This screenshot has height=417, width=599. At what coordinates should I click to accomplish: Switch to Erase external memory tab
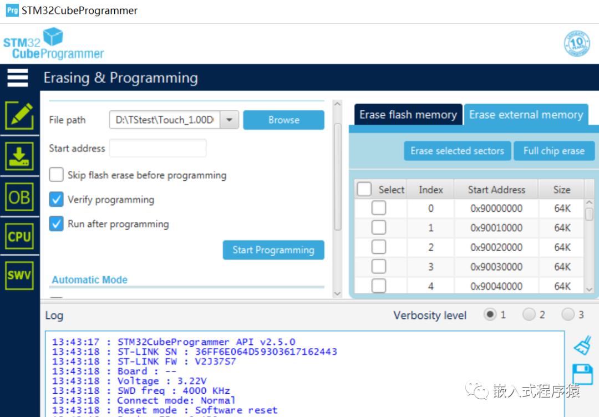526,114
